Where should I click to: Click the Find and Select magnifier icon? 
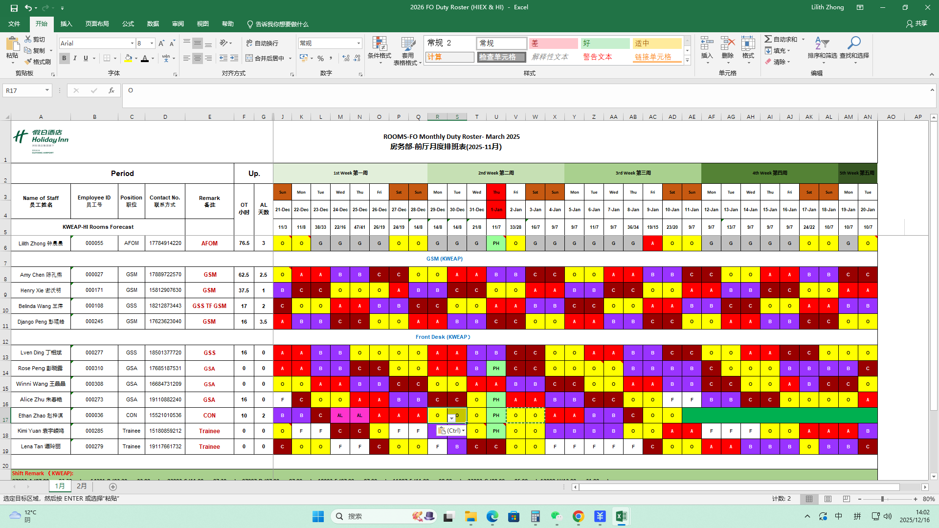point(854,44)
